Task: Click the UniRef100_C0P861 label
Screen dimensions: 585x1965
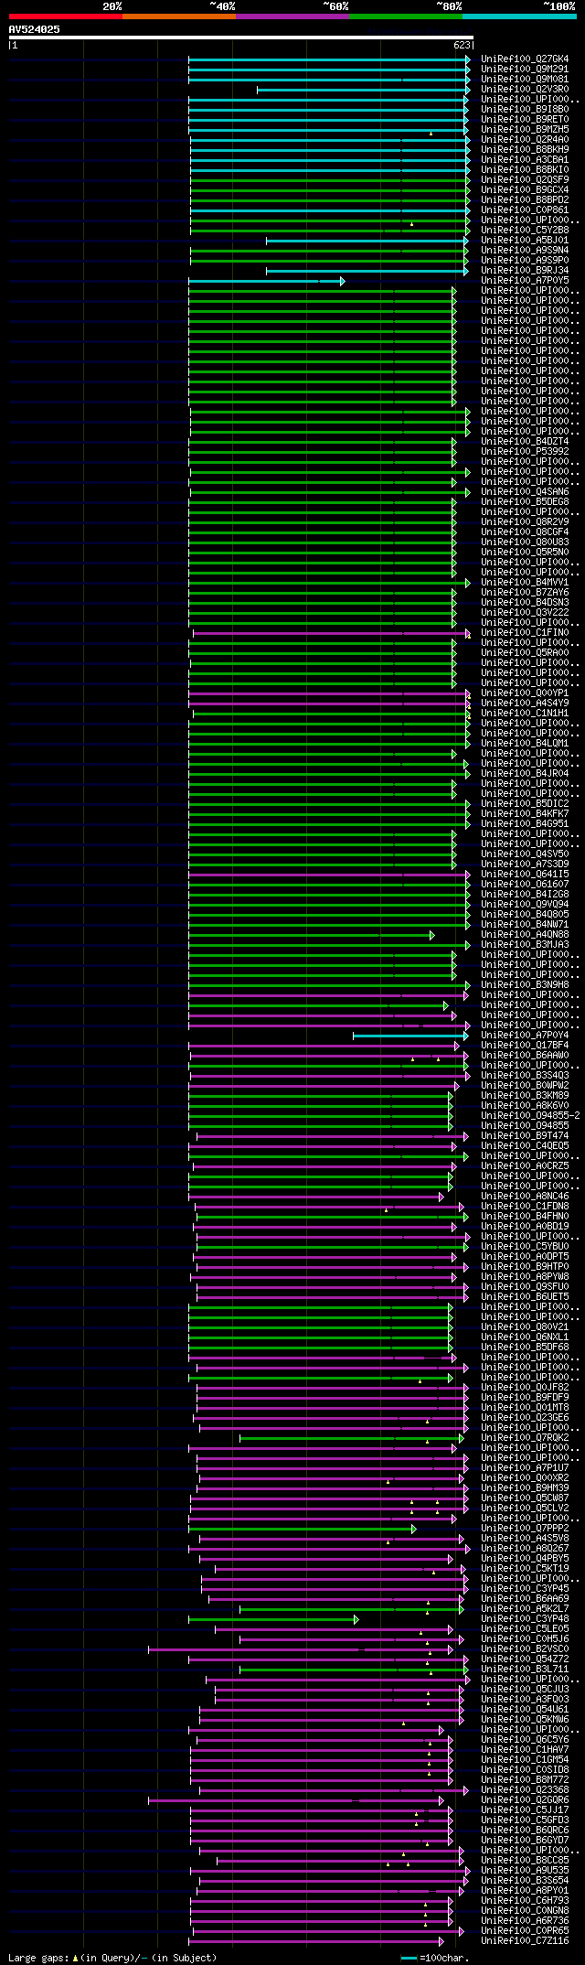Action: tap(525, 209)
